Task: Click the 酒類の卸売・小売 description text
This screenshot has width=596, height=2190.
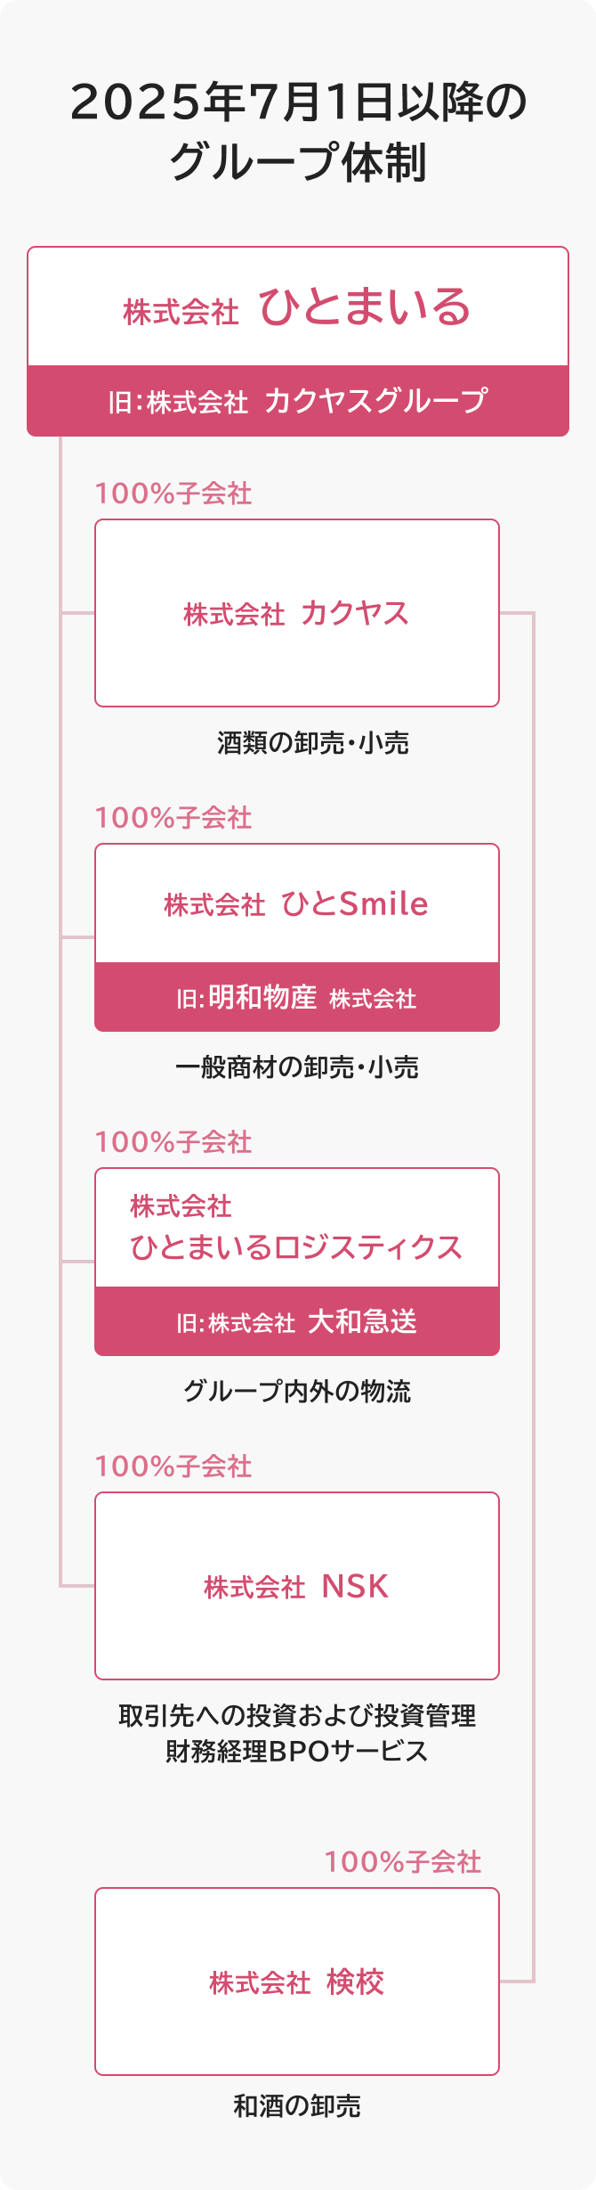Action: coord(313,743)
